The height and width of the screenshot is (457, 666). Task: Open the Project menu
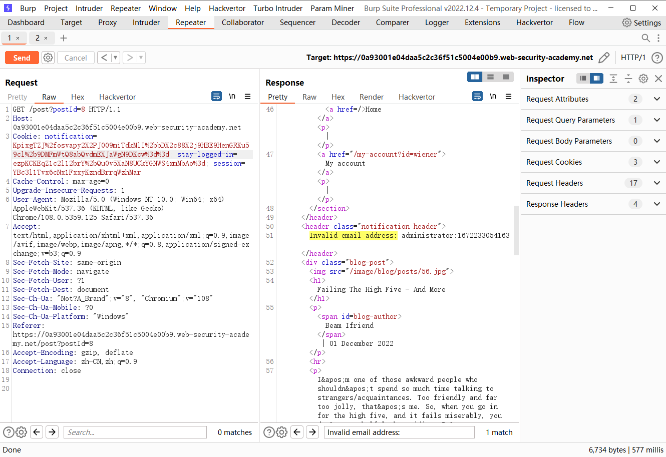tap(56, 9)
